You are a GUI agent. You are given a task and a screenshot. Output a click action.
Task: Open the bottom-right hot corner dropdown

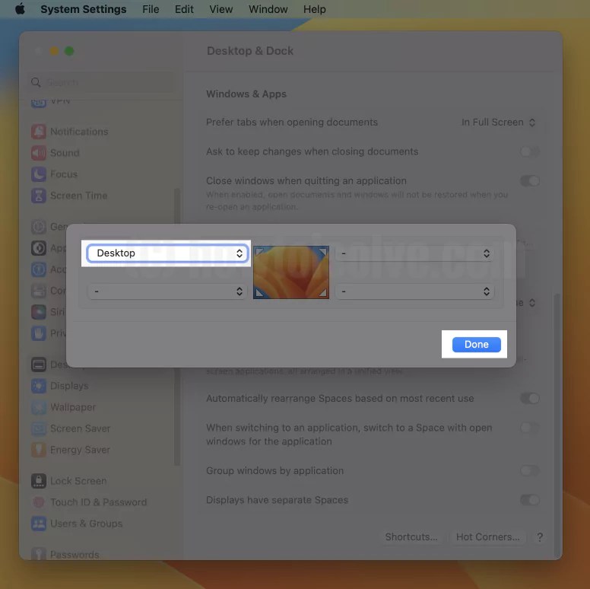pos(414,291)
